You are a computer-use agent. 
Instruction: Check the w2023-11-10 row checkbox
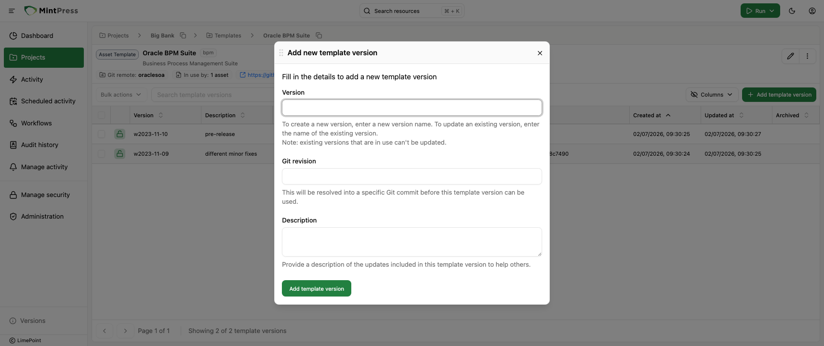[x=101, y=134]
